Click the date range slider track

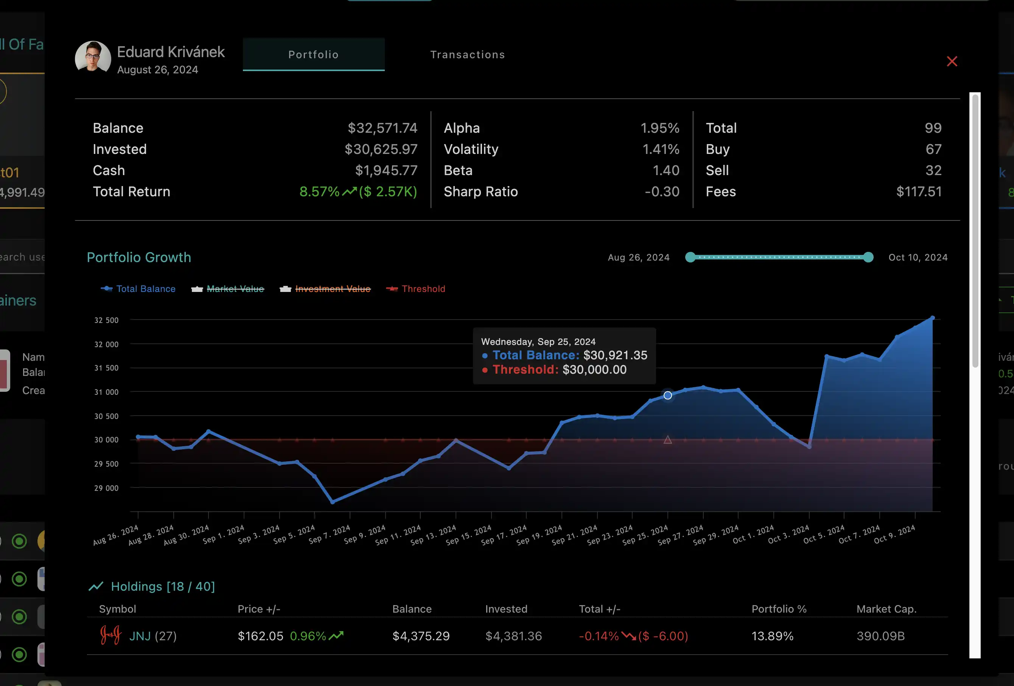779,257
